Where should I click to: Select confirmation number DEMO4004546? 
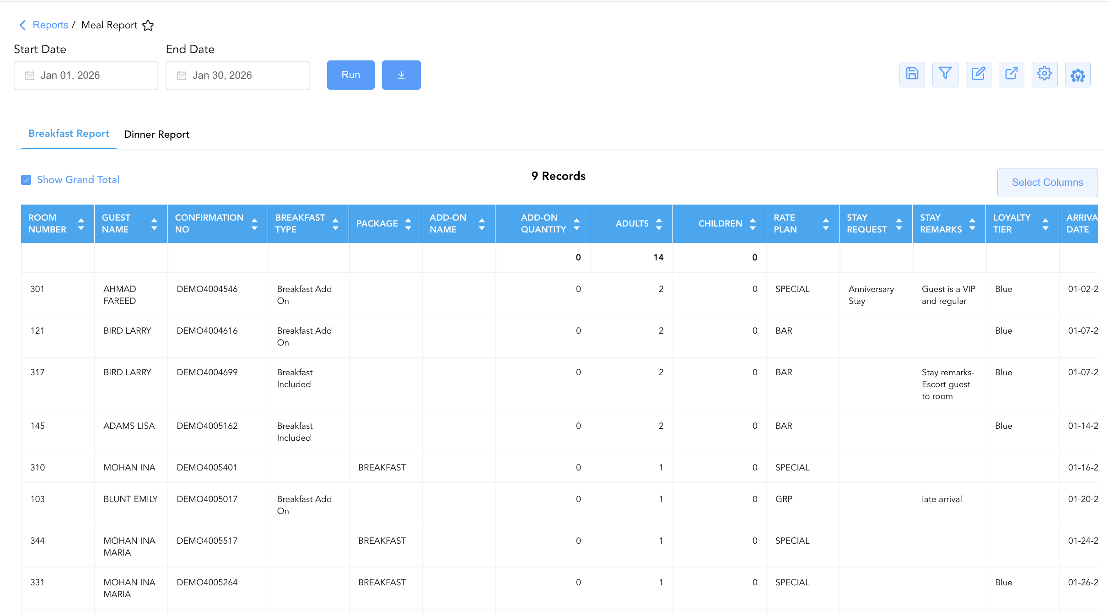[x=207, y=289]
